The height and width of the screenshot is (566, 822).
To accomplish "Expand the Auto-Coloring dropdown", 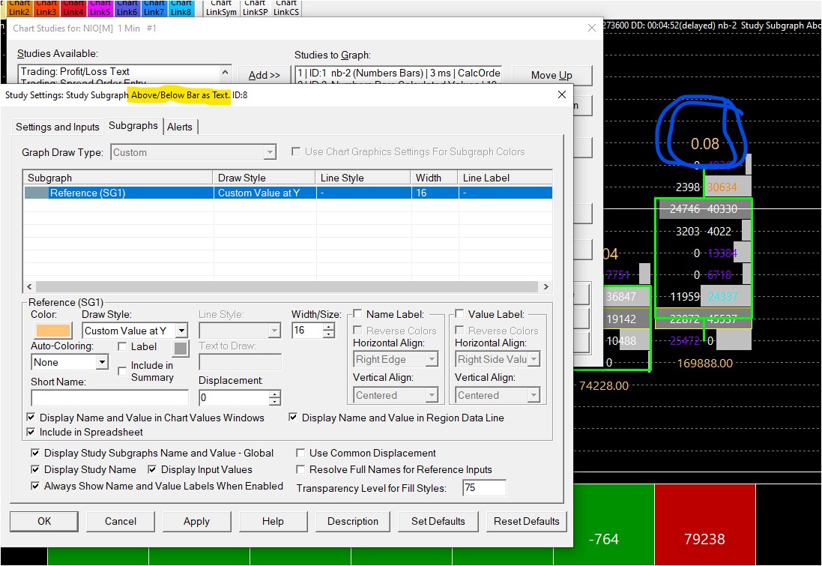I will [x=102, y=362].
